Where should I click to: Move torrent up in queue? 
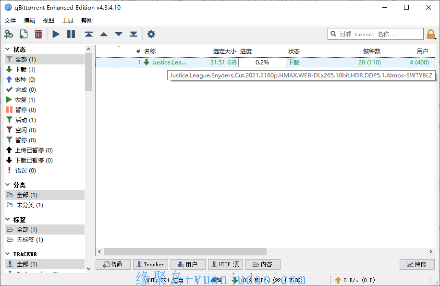[x=104, y=34]
